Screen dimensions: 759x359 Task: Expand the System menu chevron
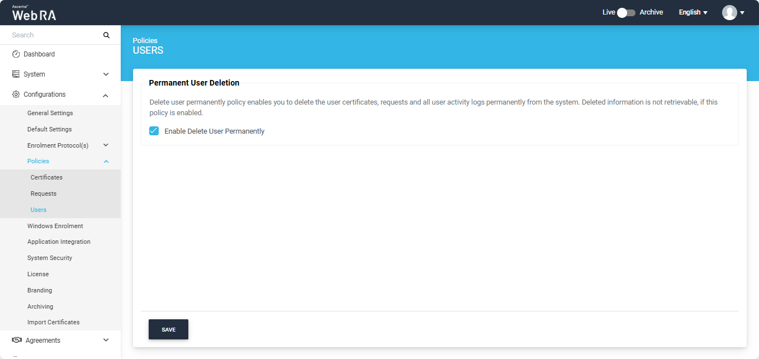click(x=106, y=74)
